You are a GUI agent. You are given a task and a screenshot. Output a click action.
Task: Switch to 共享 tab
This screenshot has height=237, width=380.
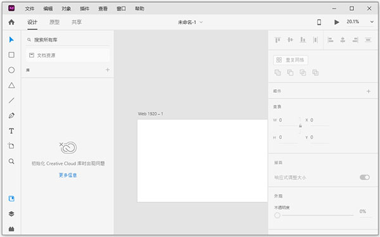77,22
